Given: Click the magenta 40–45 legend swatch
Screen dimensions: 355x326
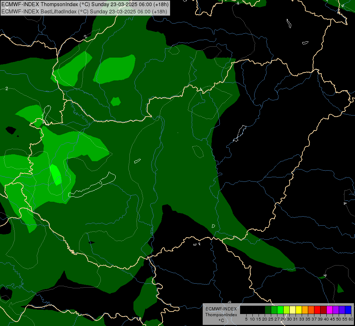Looking at the screenshot, I should point(330,310).
